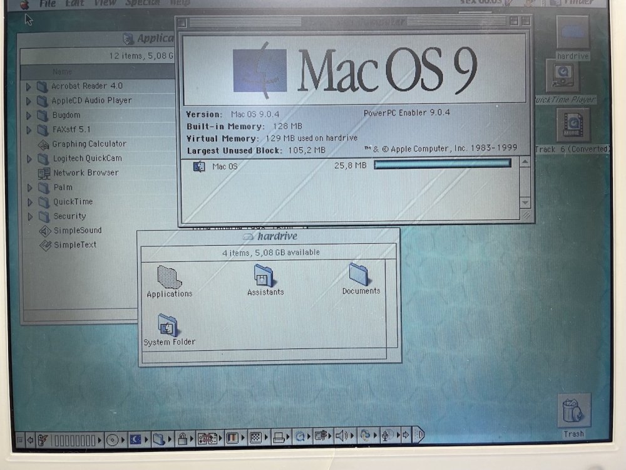Open the Apple menu
The image size is (626, 470).
click(x=24, y=4)
